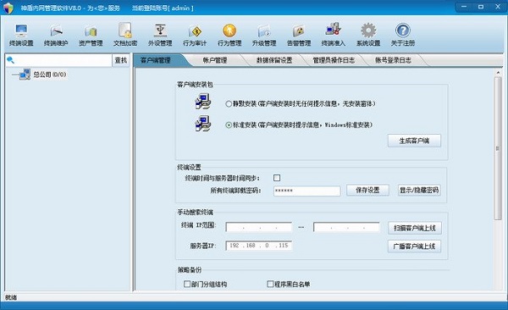The image size is (508, 310).
Task: Open 行为管理 toolbar icon
Action: (x=229, y=35)
